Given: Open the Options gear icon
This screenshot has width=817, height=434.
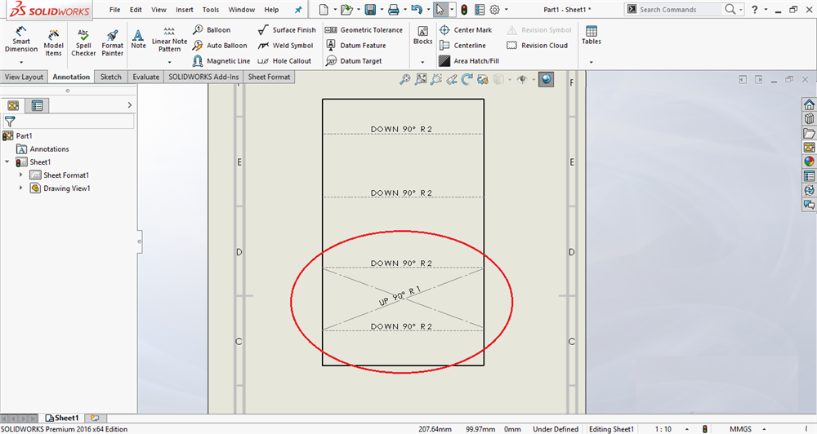Looking at the screenshot, I should tap(495, 9).
